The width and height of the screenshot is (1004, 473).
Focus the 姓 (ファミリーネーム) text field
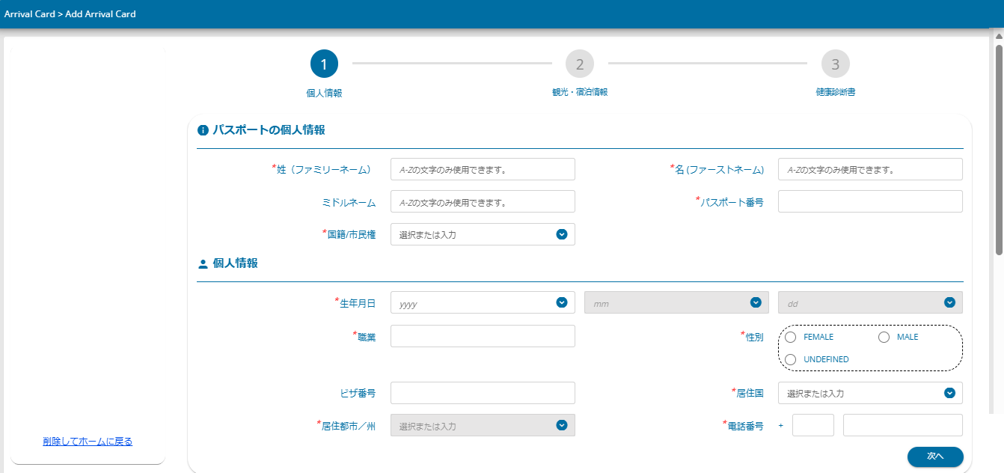coord(483,169)
